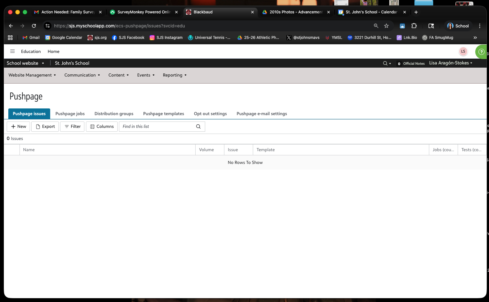Switch to the Pushpage jobs tab
The image size is (489, 302).
click(70, 114)
